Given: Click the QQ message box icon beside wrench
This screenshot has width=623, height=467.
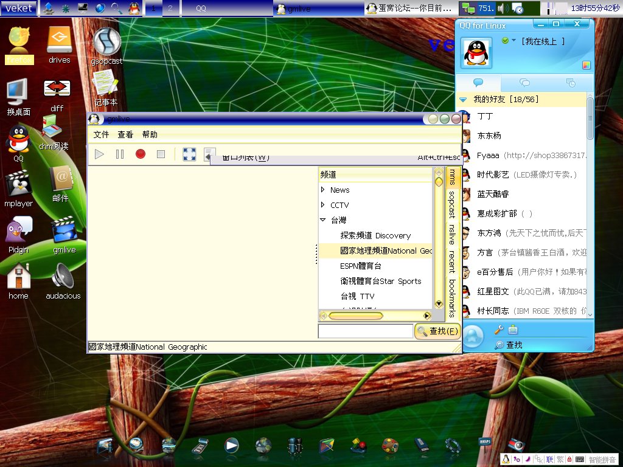Looking at the screenshot, I should tap(513, 329).
